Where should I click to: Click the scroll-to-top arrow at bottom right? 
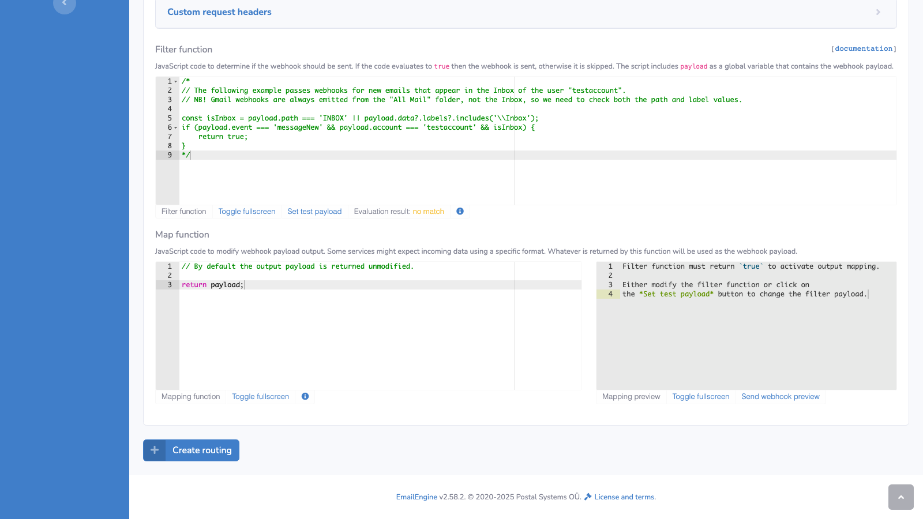[900, 497]
